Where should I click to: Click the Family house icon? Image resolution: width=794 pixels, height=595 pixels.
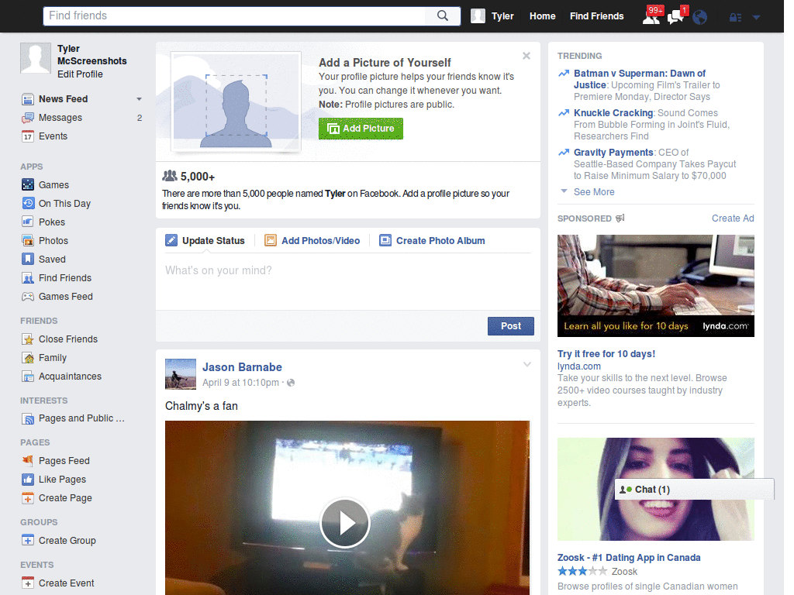pyautogui.click(x=28, y=358)
